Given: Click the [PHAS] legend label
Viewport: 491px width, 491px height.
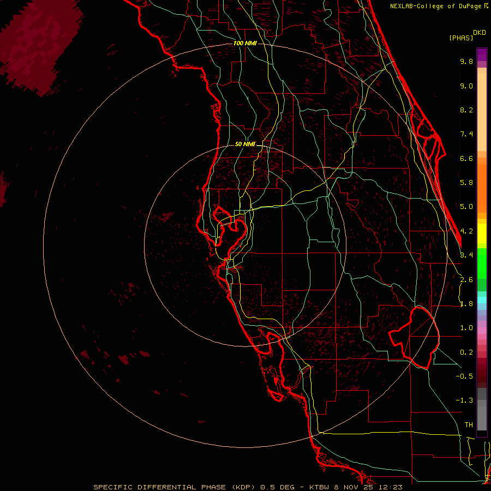Looking at the screenshot, I should click(x=461, y=38).
